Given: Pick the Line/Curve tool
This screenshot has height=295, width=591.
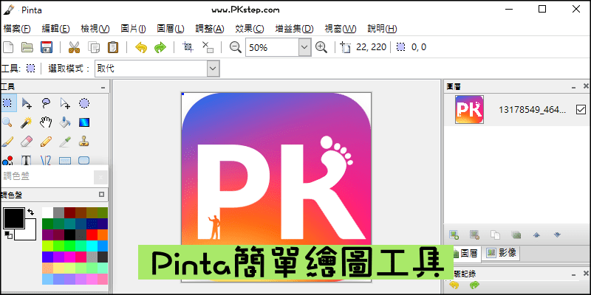Looking at the screenshot, I should point(46,160).
